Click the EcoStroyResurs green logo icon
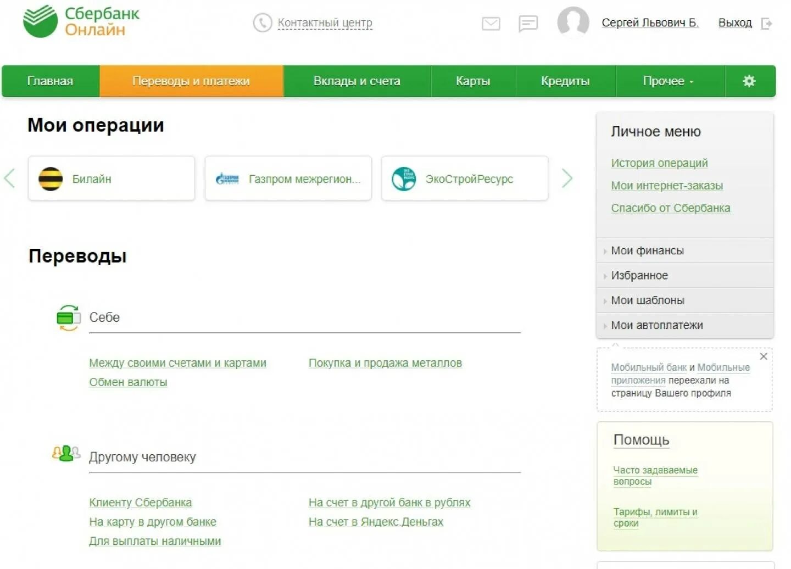 [x=404, y=178]
